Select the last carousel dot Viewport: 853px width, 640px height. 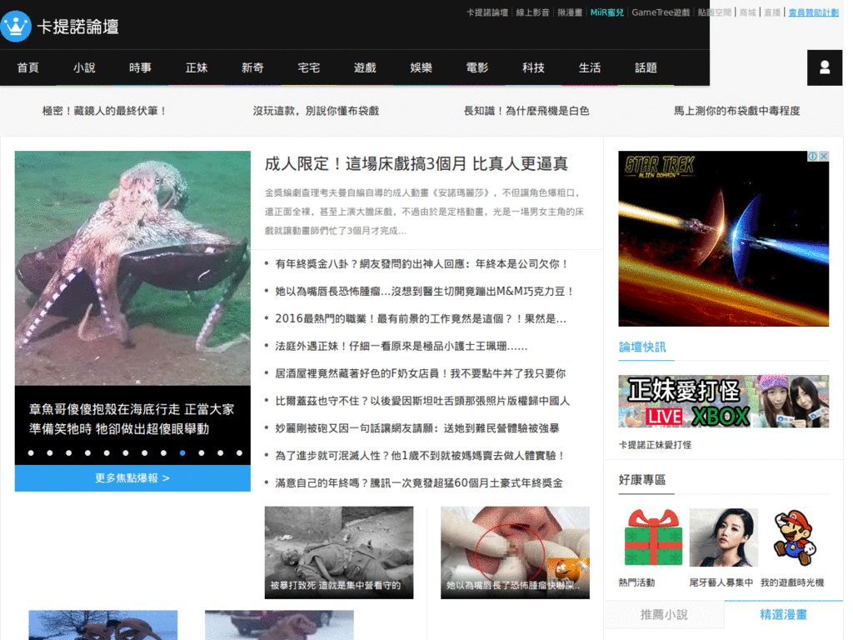[x=239, y=452]
